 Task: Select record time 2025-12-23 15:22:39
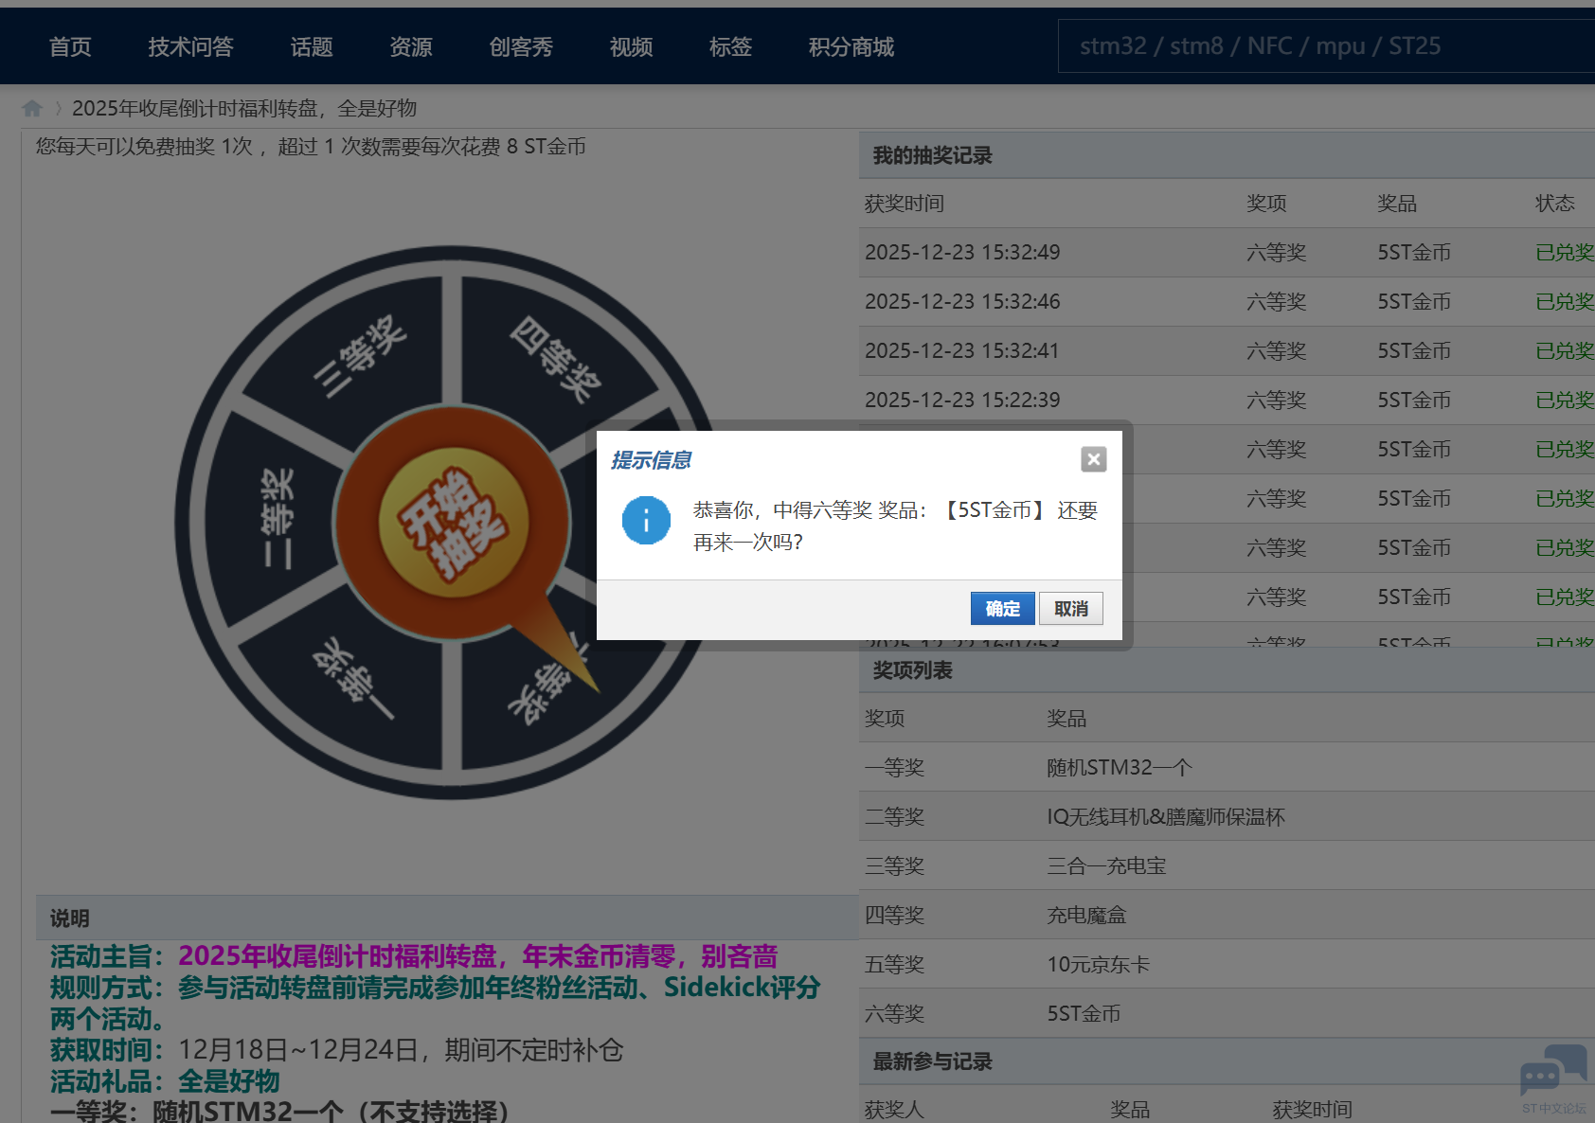click(x=962, y=401)
